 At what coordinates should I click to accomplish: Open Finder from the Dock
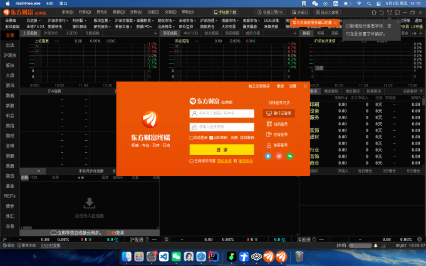click(127, 257)
